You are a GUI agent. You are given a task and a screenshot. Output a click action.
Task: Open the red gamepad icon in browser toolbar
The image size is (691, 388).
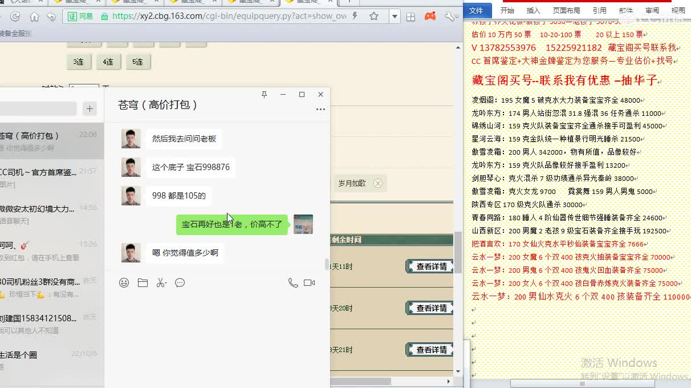pos(430,17)
